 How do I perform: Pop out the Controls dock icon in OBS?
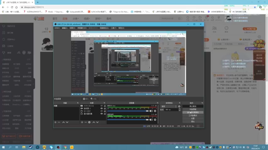[x=202, y=103]
